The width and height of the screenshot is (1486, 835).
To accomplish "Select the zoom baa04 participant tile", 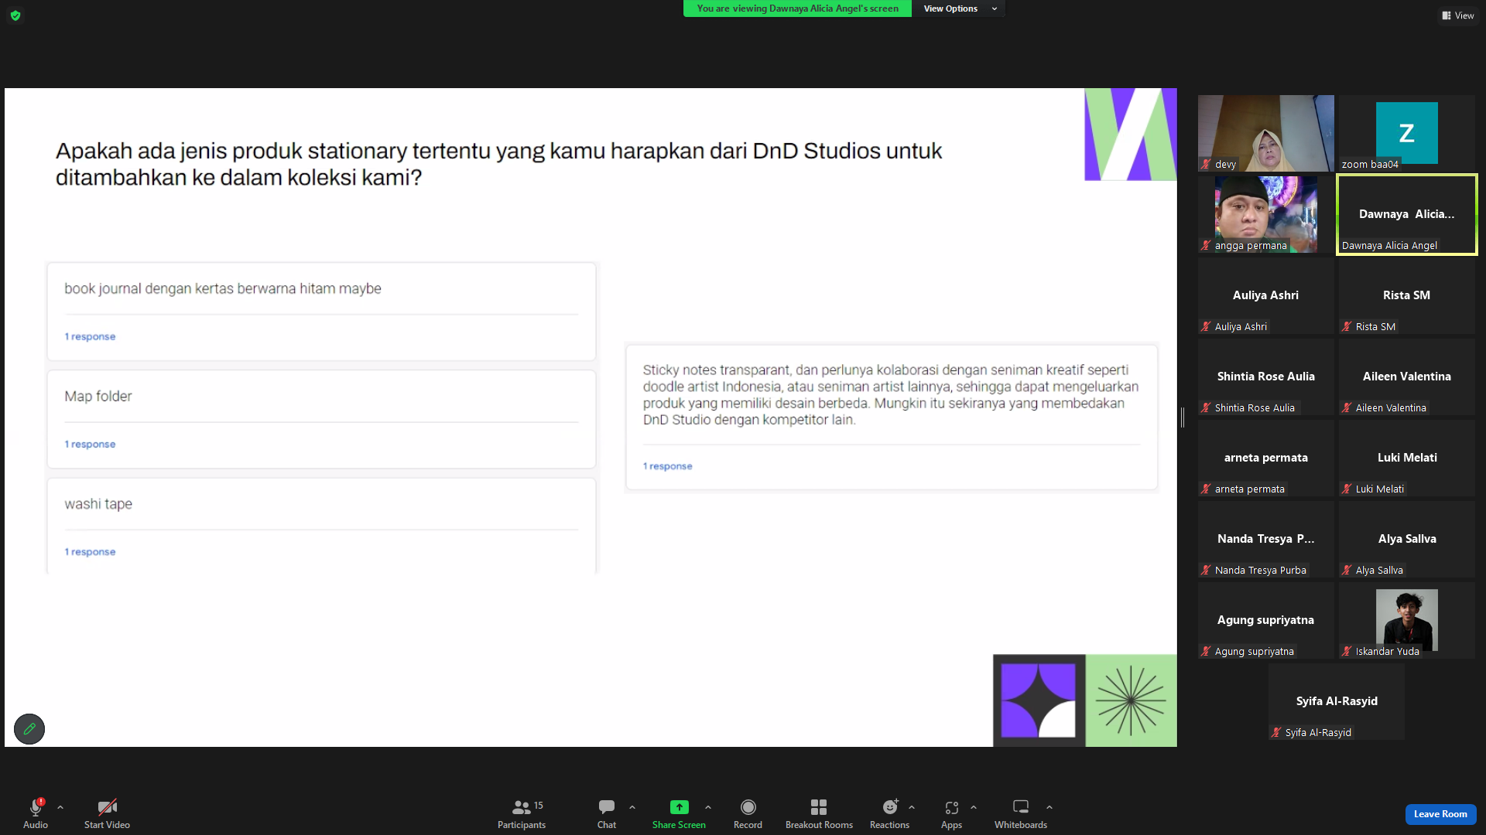I will tap(1407, 133).
